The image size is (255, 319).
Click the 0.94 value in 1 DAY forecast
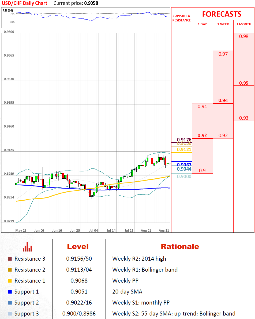pos(202,106)
